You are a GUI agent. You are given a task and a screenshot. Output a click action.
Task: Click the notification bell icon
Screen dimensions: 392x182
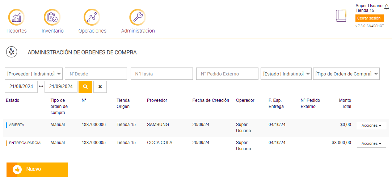tap(386, 7)
